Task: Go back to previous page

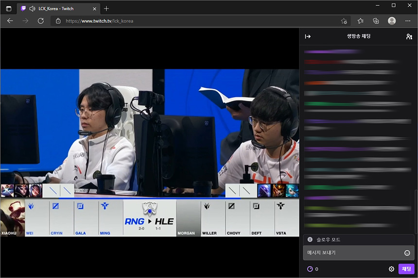Action: point(10,21)
